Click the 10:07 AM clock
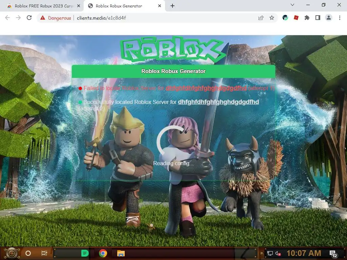The height and width of the screenshot is (260, 347). (x=304, y=253)
